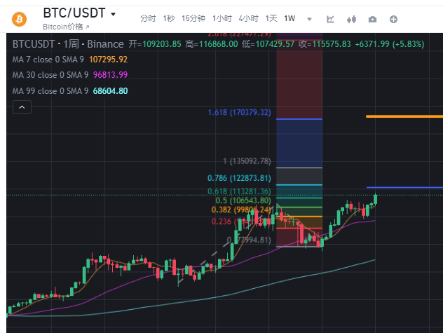Take a chart snapshot with camera icon
The image size is (443, 333).
[x=372, y=19]
